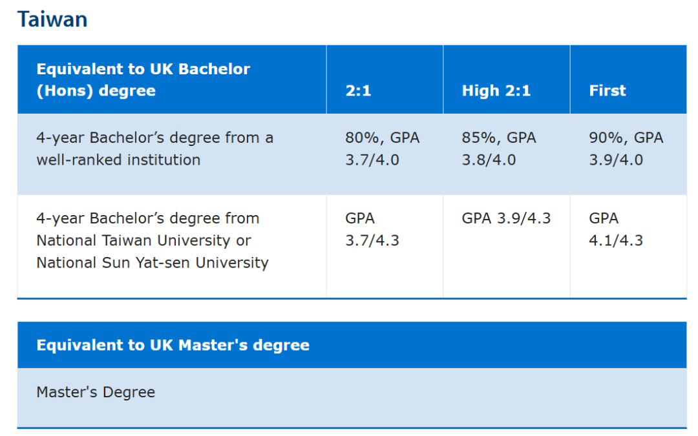Click the word 'National Sun Yat-sen University'

pyautogui.click(x=153, y=263)
